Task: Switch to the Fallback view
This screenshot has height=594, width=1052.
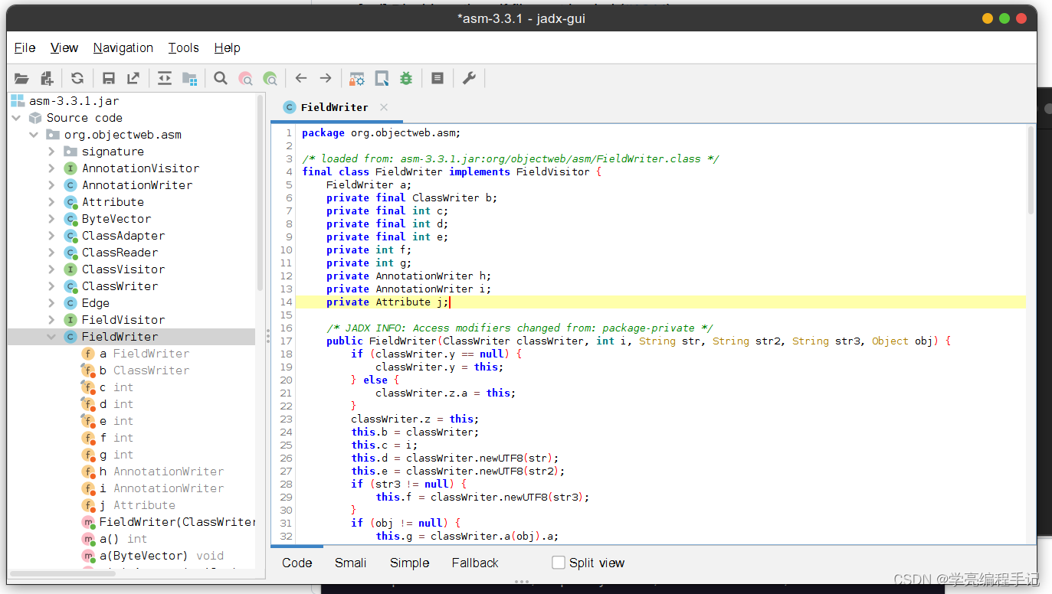Action: [474, 563]
